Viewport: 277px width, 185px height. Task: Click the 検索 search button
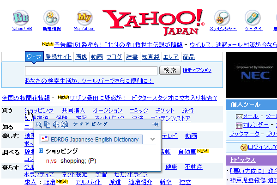pyautogui.click(x=170, y=70)
